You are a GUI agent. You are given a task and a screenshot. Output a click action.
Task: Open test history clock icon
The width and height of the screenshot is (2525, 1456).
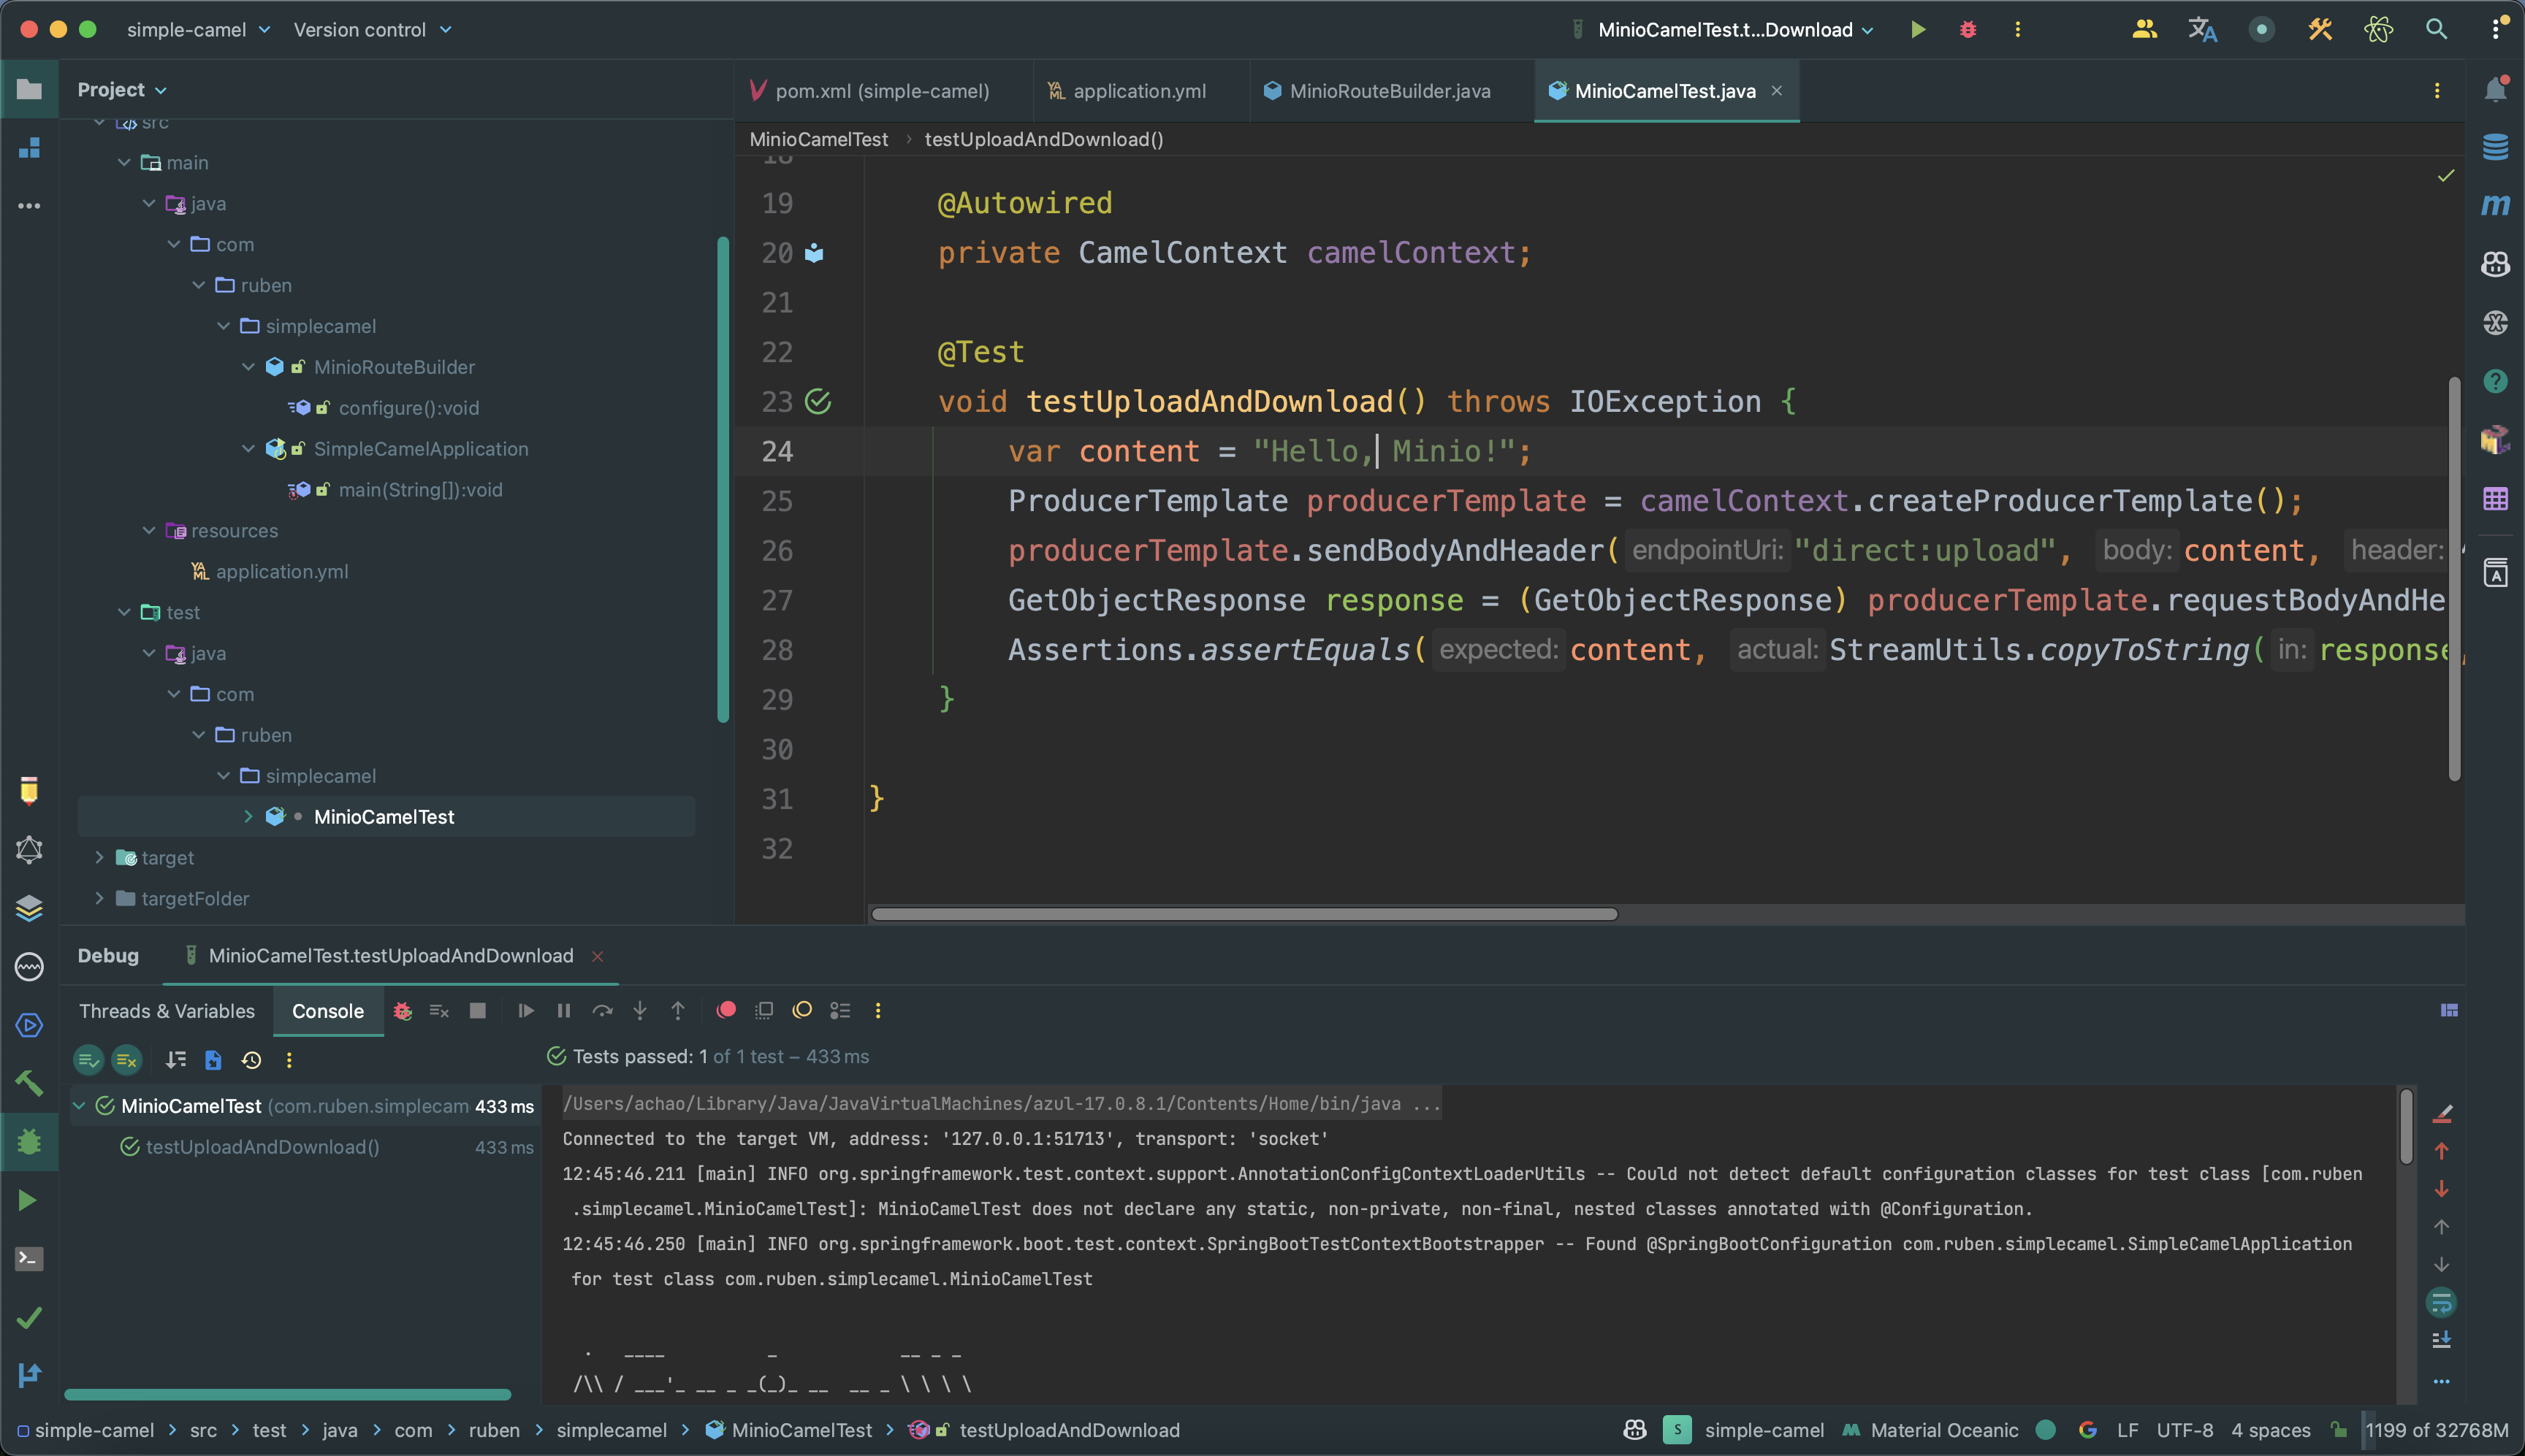tap(251, 1060)
